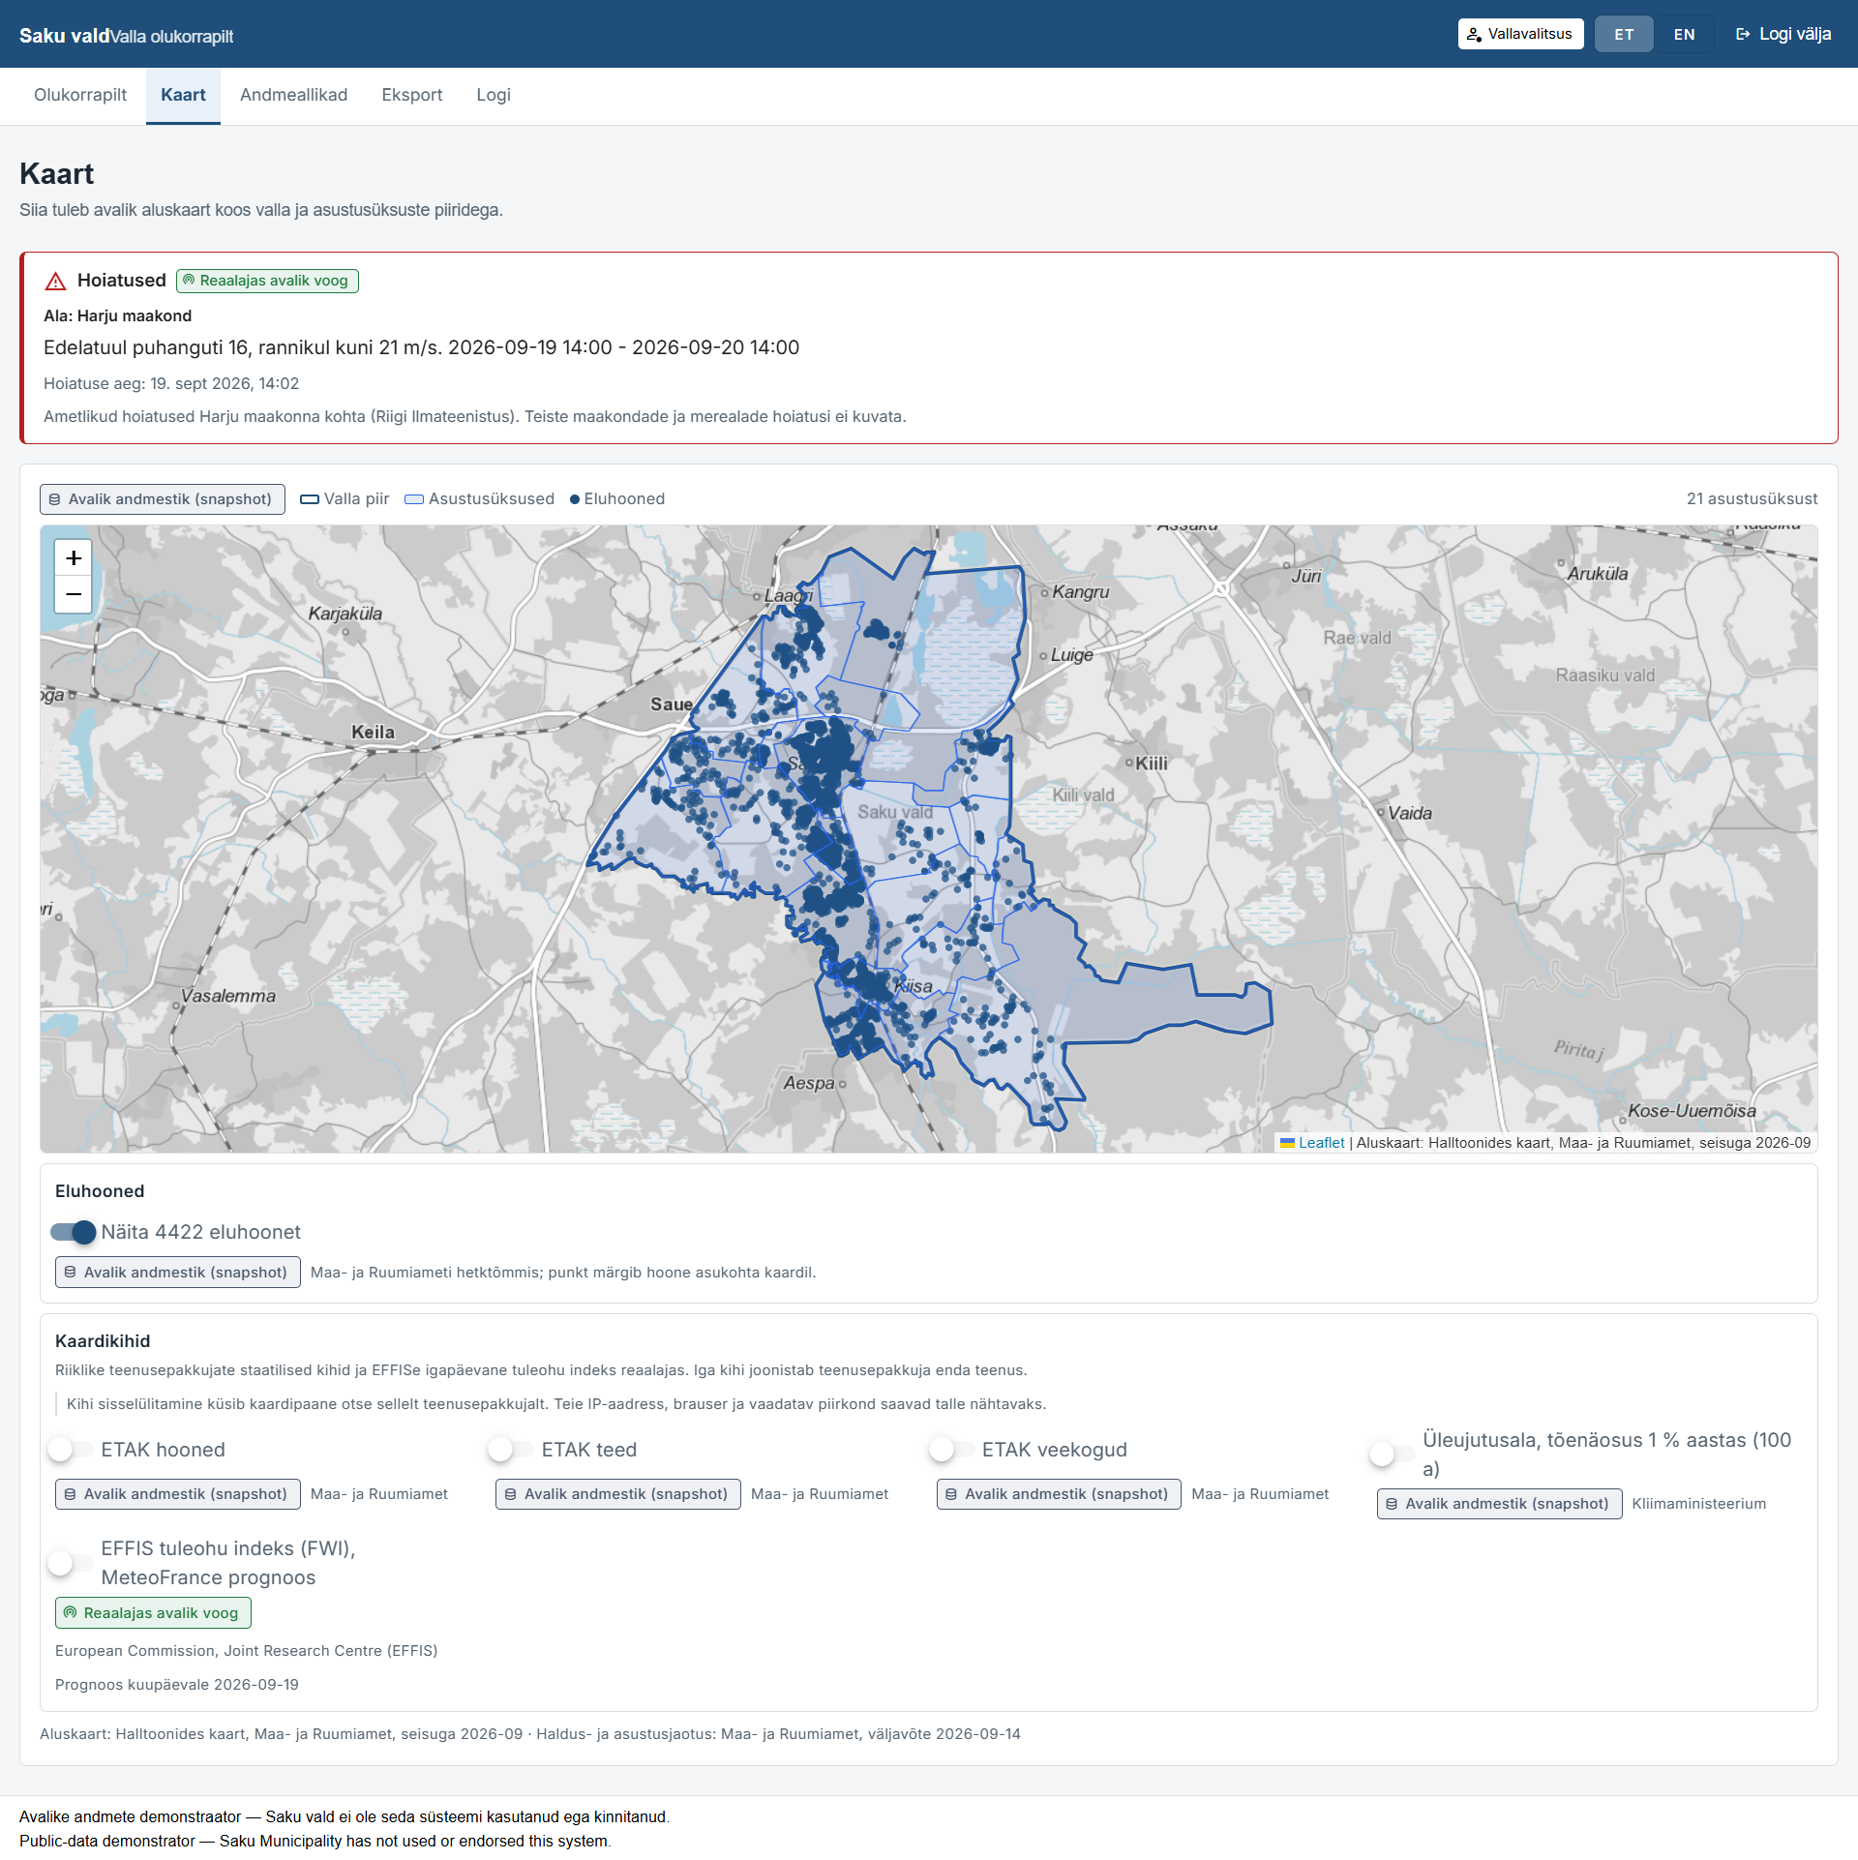Click snapshot badge next to Kliimaministeerium
The image size is (1858, 1860).
coord(1499,1504)
